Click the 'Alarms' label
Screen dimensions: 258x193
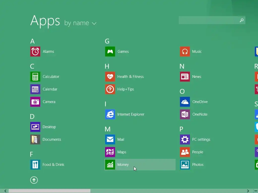pos(48,52)
